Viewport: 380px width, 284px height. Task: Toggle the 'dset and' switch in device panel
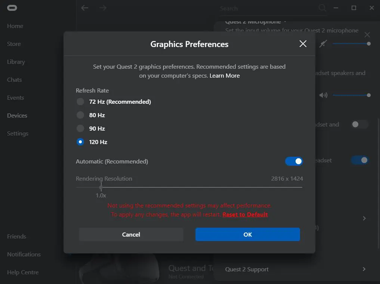tap(360, 124)
